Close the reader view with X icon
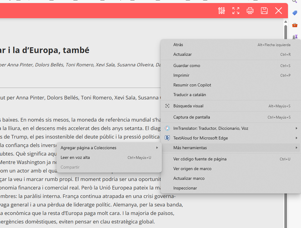The height and width of the screenshot is (228, 301). pos(279,11)
